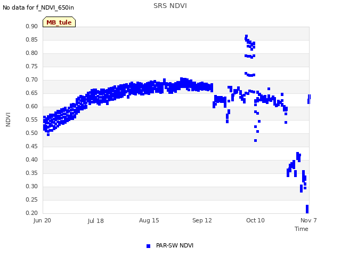The height and width of the screenshot is (256, 341).
Task: Select the 0.45 y-axis value
Action: point(32,146)
